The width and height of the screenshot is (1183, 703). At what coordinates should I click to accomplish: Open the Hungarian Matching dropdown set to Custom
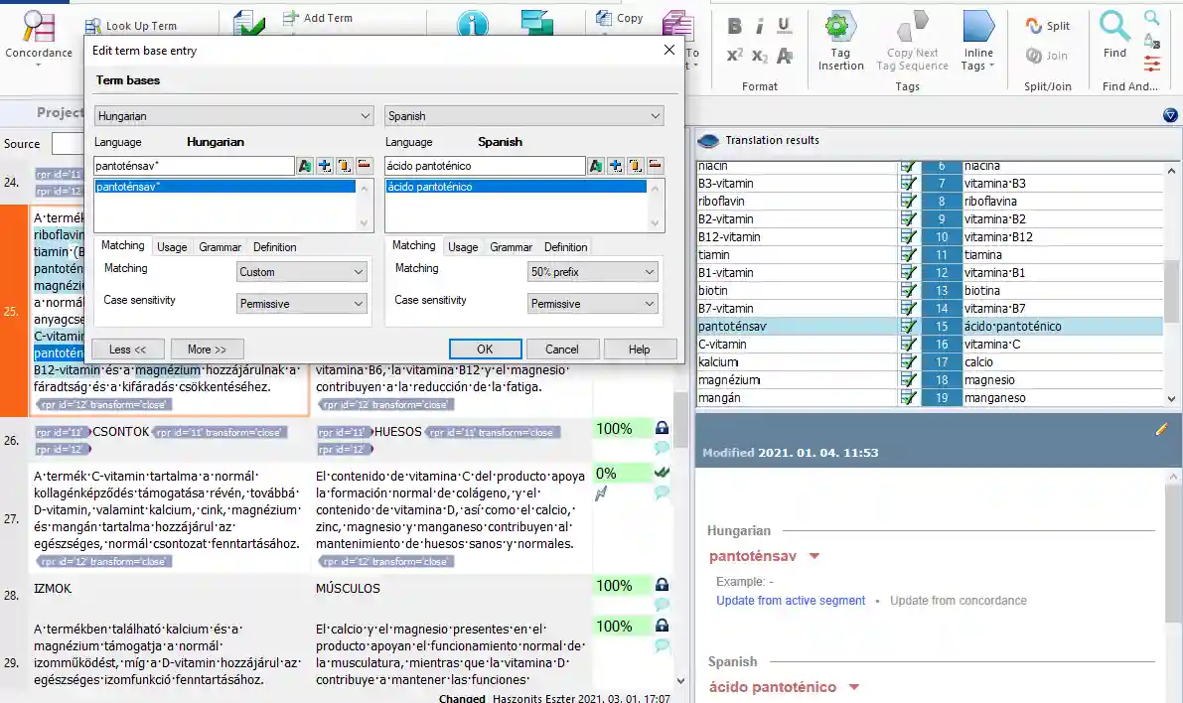tap(302, 272)
